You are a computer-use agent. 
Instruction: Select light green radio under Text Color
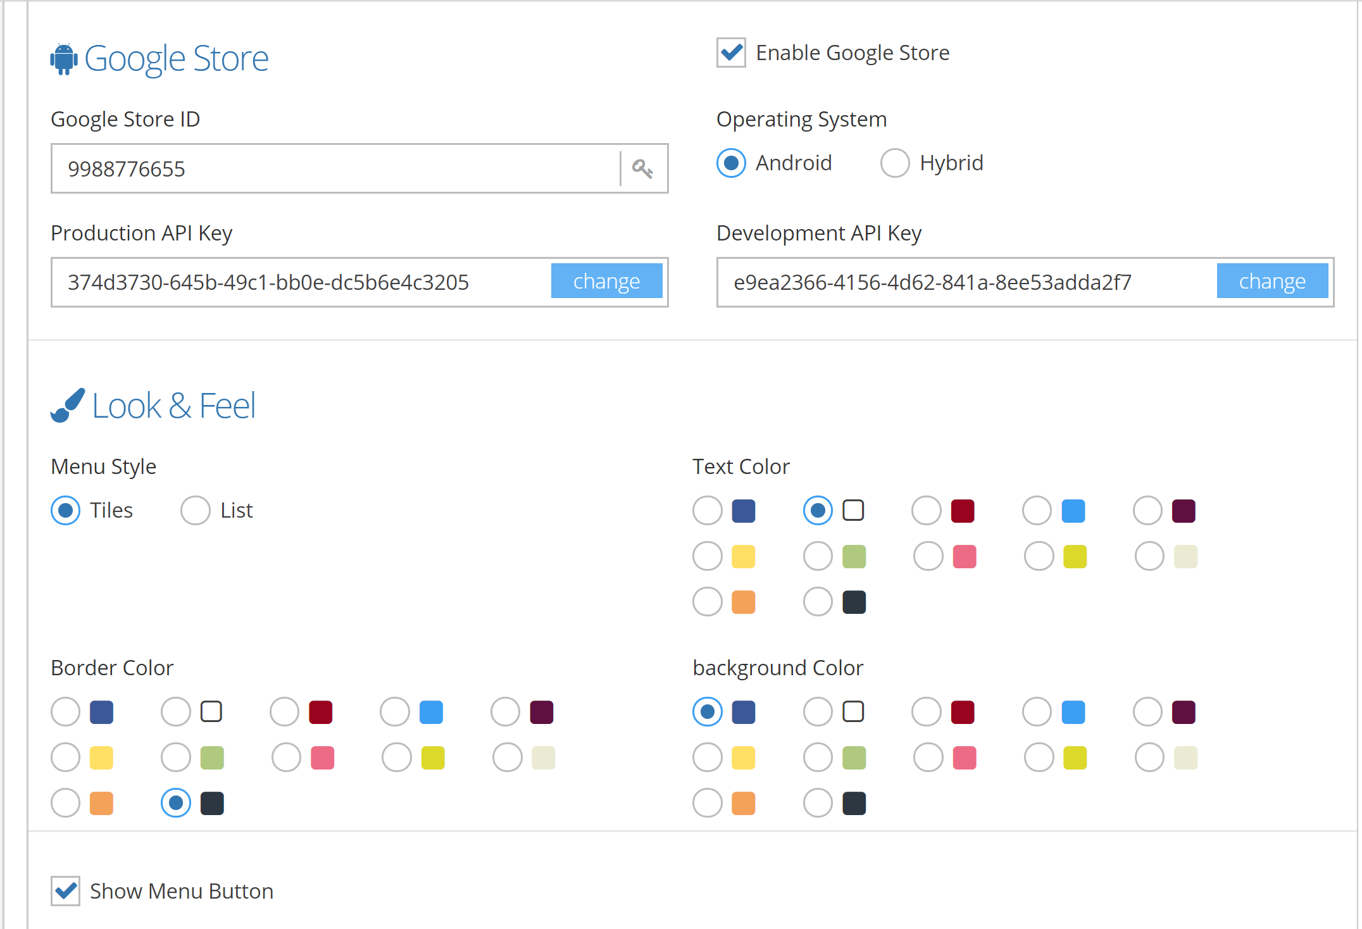tap(818, 556)
